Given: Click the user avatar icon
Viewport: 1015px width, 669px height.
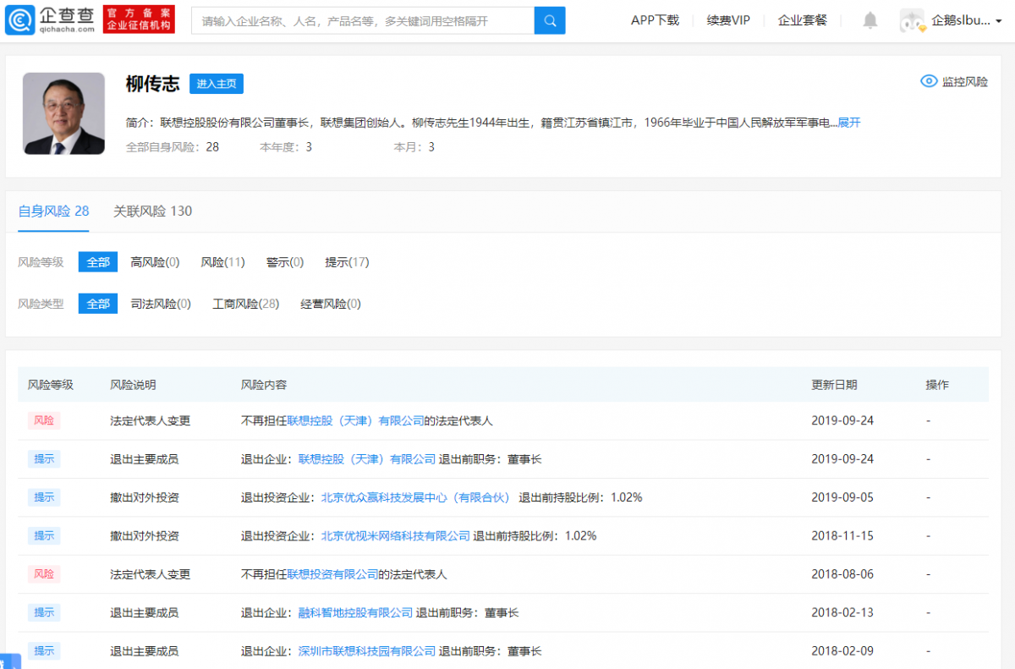Looking at the screenshot, I should tap(912, 20).
